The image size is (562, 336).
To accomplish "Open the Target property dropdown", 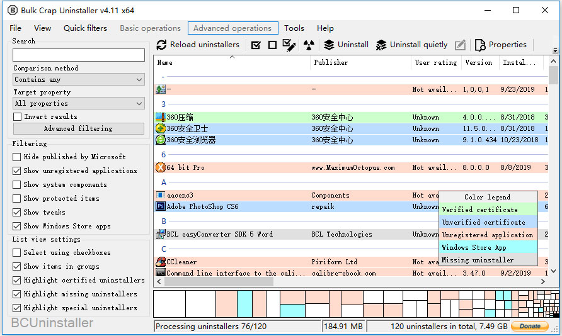I will 79,103.
